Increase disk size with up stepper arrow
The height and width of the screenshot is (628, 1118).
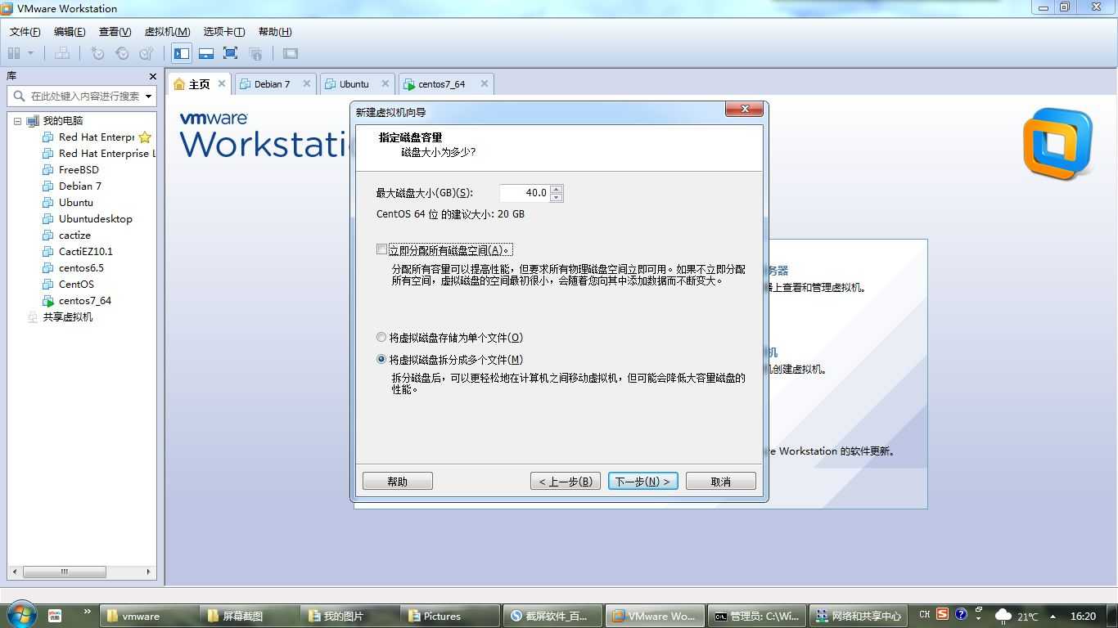[557, 189]
